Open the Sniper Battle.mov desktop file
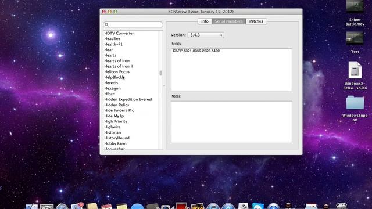Screen dimensions: 372x209 tap(355, 6)
